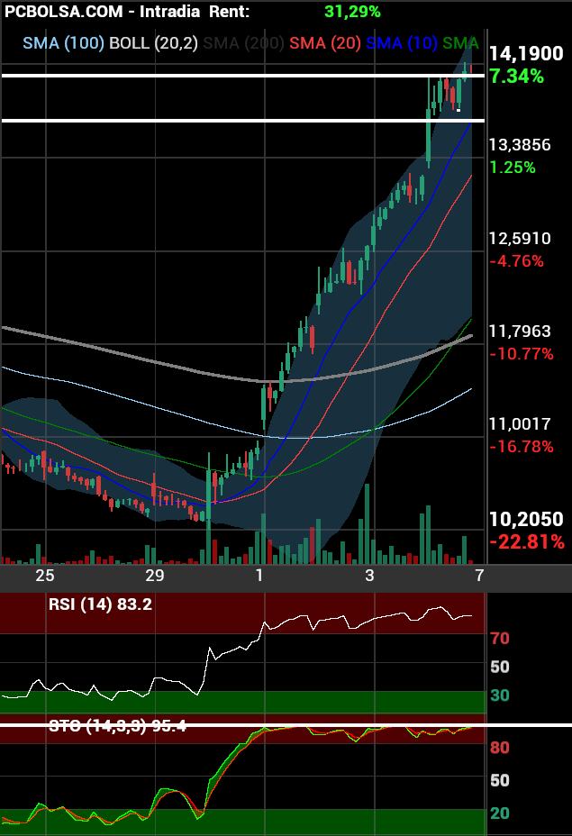The width and height of the screenshot is (572, 836).
Task: Click the RSI 70 overbought level label
Action: (x=499, y=639)
